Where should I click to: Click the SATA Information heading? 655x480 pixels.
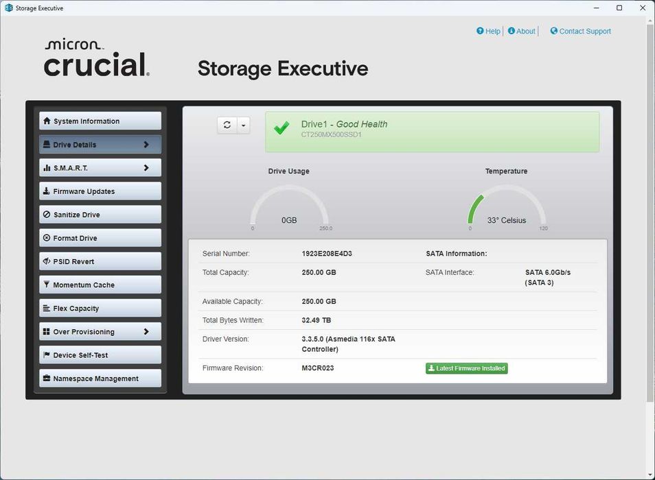[456, 254]
